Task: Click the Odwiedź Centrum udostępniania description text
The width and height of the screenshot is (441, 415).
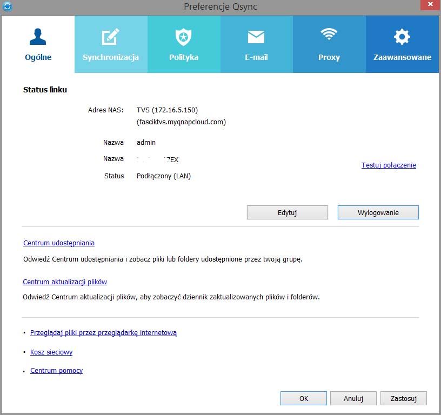Action: [163, 259]
